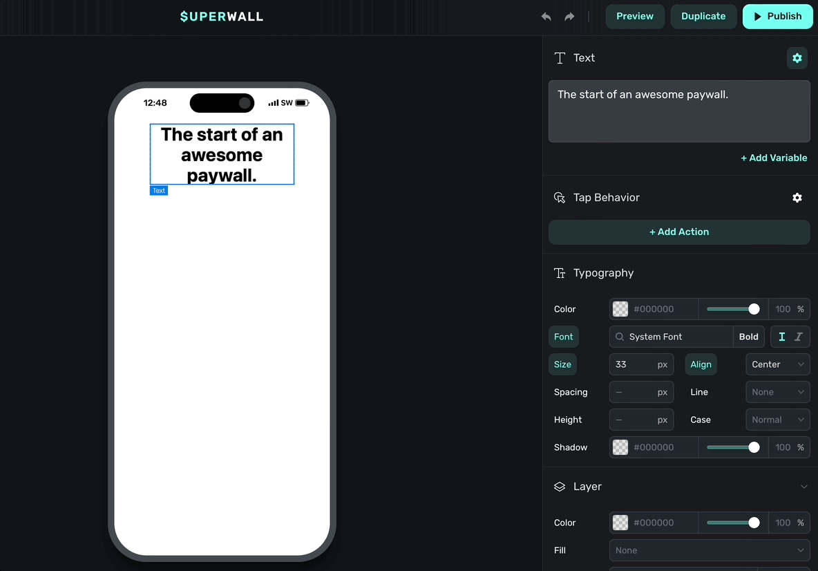Open the Case Normal dropdown
Screen dimensions: 818x571
coord(777,420)
